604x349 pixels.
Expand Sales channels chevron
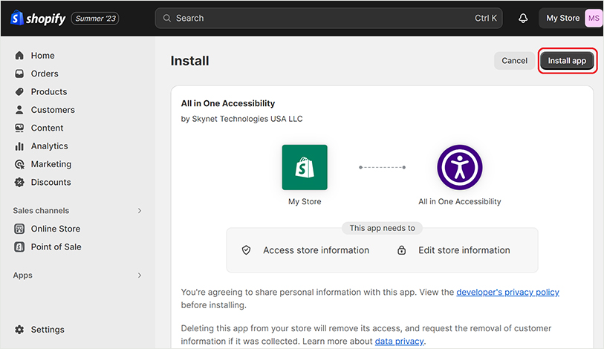pos(140,211)
